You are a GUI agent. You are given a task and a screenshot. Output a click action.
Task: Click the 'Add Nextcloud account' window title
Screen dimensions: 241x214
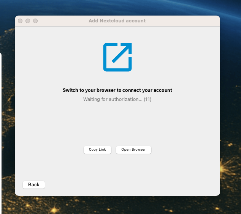[117, 21]
